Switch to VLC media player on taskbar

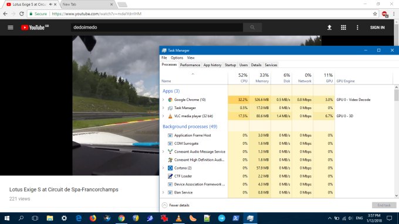pos(178,218)
